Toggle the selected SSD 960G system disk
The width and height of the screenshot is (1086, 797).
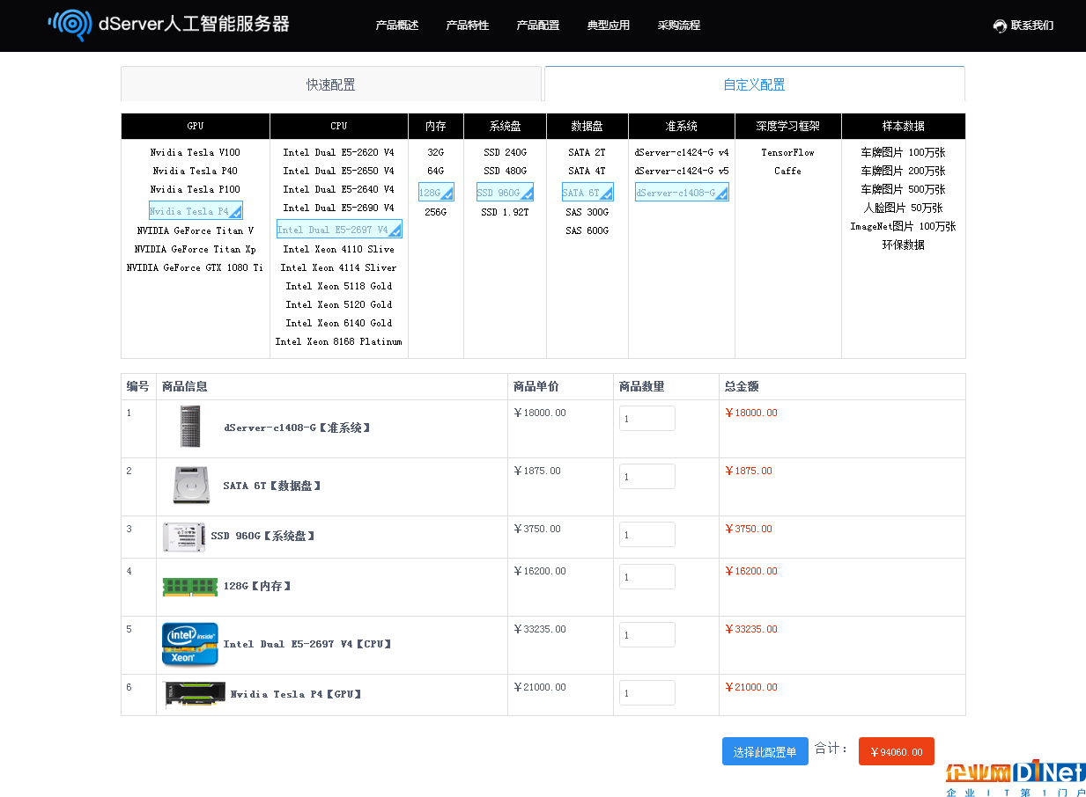click(505, 192)
